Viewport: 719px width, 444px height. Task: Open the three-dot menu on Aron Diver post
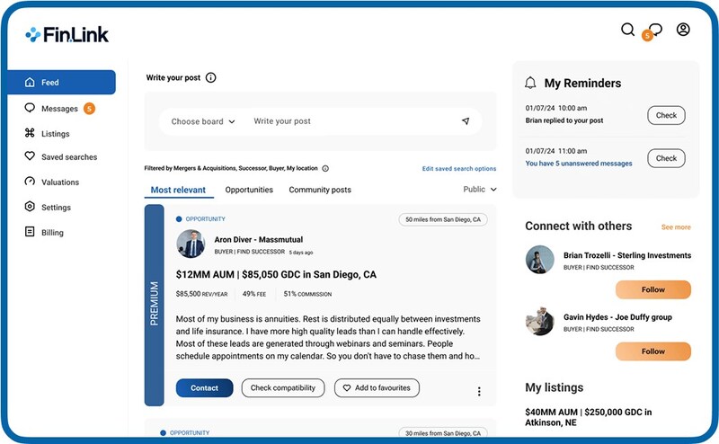point(479,391)
